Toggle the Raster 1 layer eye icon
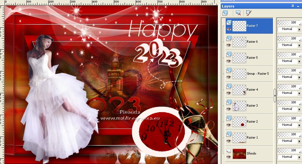 click(229, 141)
